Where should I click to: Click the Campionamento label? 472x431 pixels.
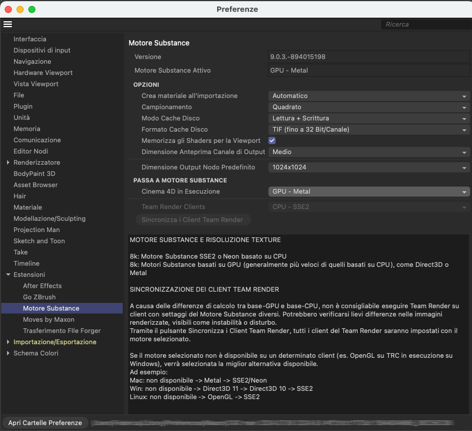coord(167,107)
